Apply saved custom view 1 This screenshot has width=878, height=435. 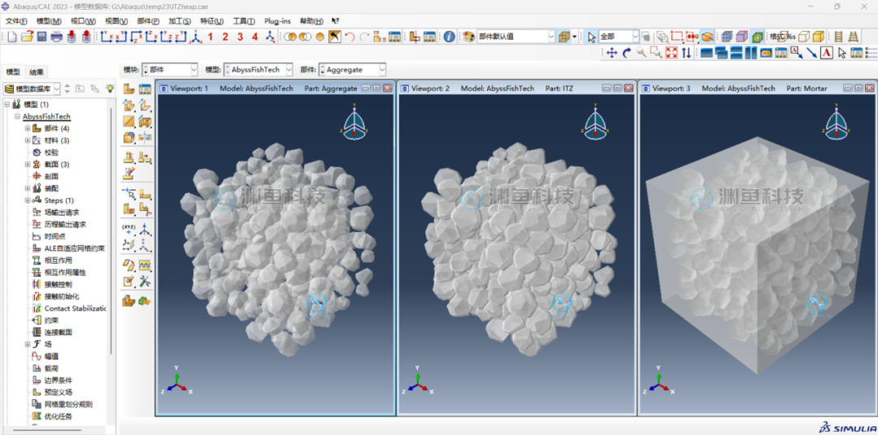pos(211,37)
